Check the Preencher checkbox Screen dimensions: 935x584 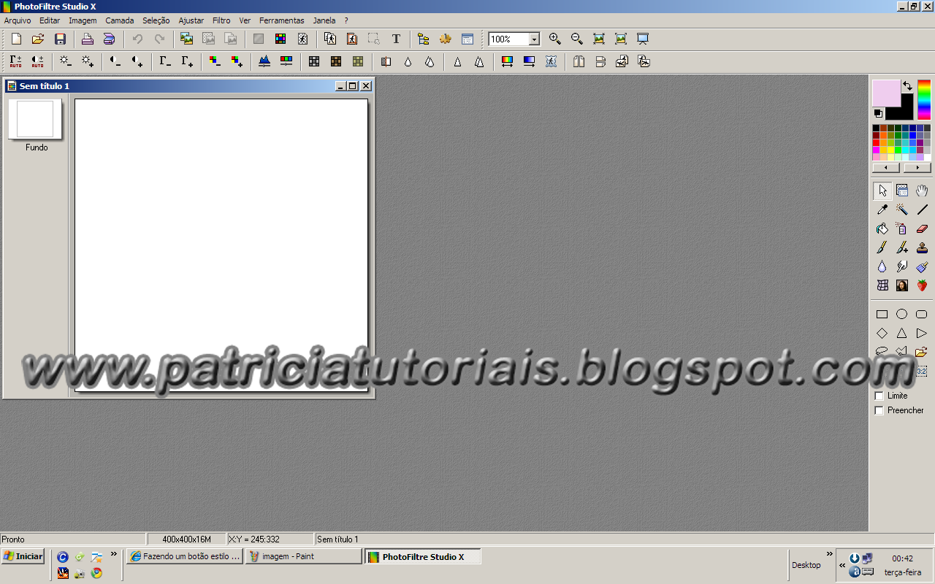point(879,410)
